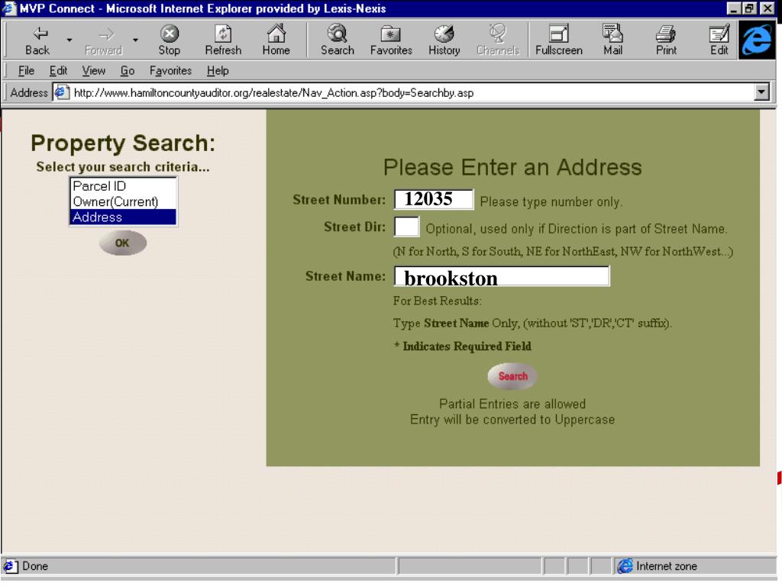Open the Edit menu
Screen dimensions: 782x586
pyautogui.click(x=58, y=71)
